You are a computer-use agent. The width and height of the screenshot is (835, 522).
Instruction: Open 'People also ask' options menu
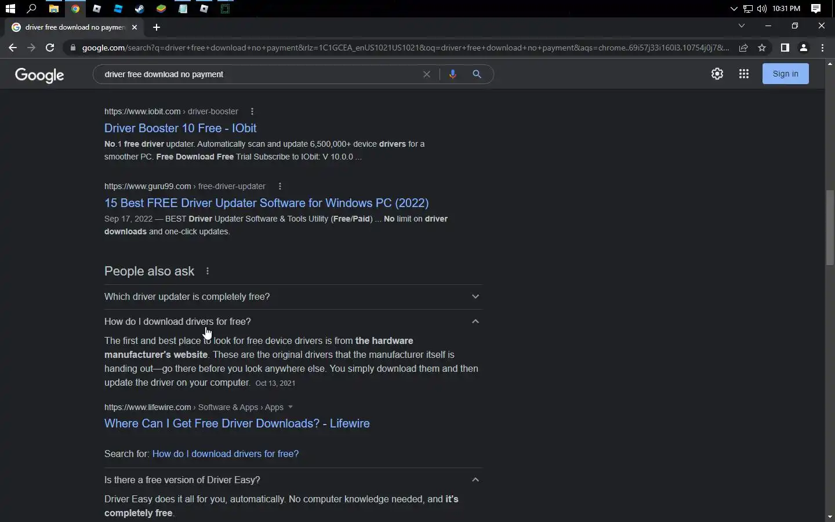click(x=207, y=271)
